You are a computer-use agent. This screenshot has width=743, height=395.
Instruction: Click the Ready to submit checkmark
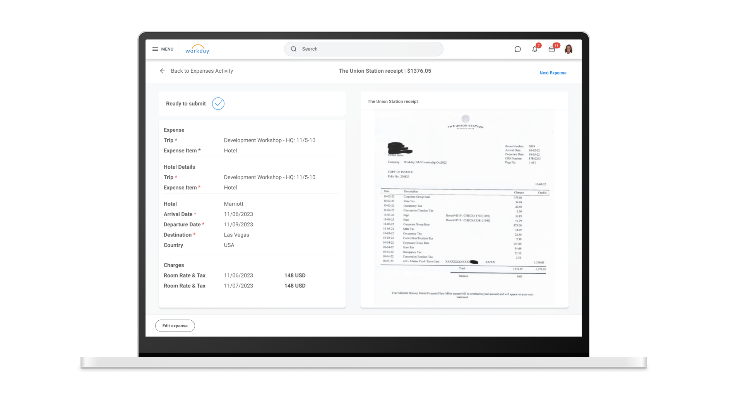[218, 104]
